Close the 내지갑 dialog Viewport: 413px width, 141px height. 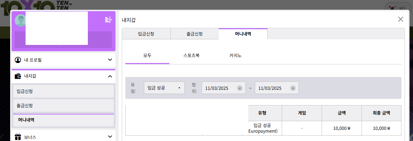coord(400,19)
